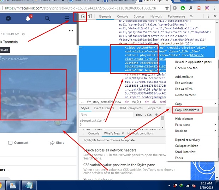Screen dimensions: 219x190
Task: Click the red camera extension icon
Action: [x=199, y=8]
